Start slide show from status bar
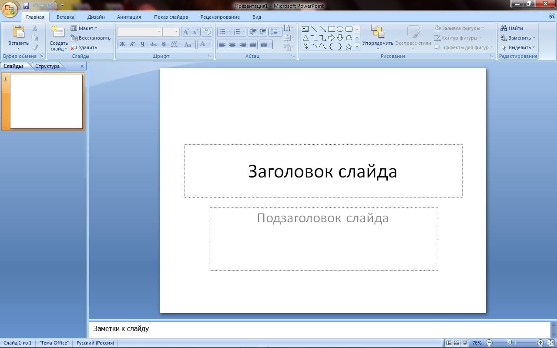 (465, 343)
